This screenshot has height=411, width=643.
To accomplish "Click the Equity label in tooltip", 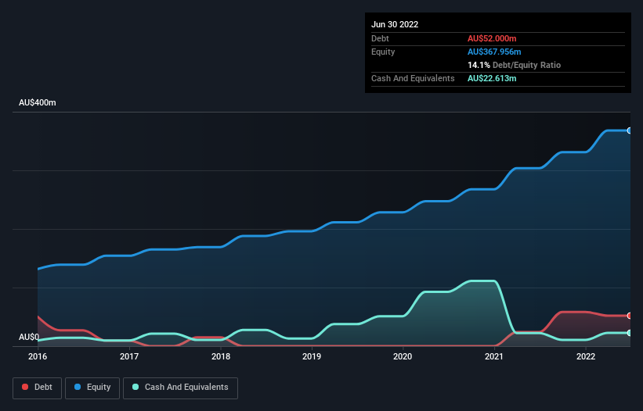I will 383,52.
